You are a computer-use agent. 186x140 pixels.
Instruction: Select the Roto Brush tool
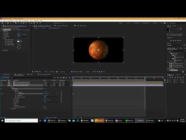tap(37, 23)
